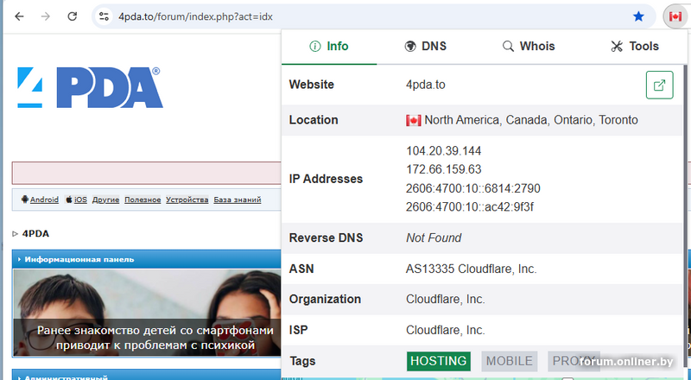Click the Canada flag extension icon

click(x=675, y=16)
